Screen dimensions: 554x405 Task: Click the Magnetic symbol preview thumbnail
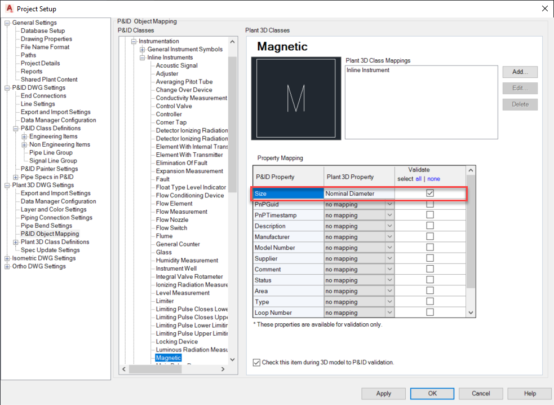pyautogui.click(x=296, y=98)
